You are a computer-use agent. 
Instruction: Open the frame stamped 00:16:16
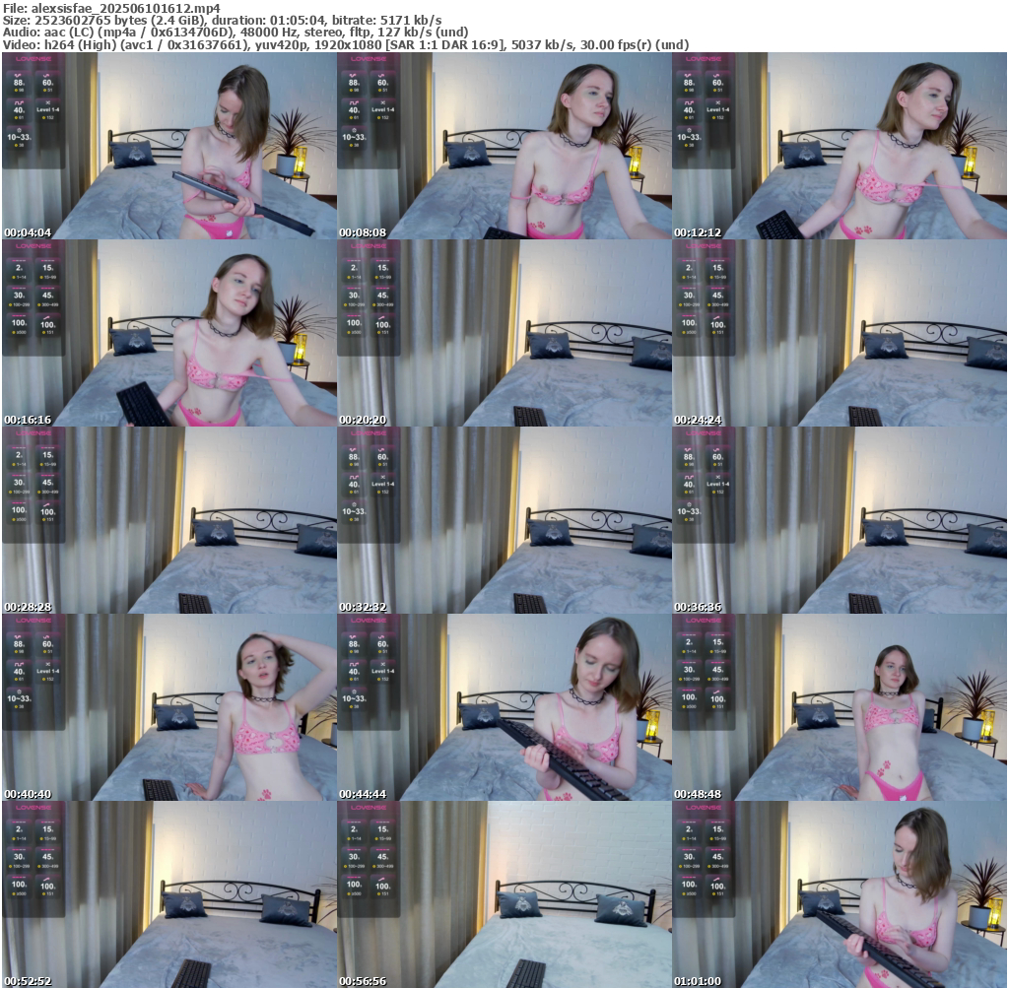click(169, 333)
